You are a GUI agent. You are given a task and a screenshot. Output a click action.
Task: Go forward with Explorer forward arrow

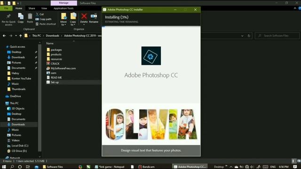click(11, 36)
